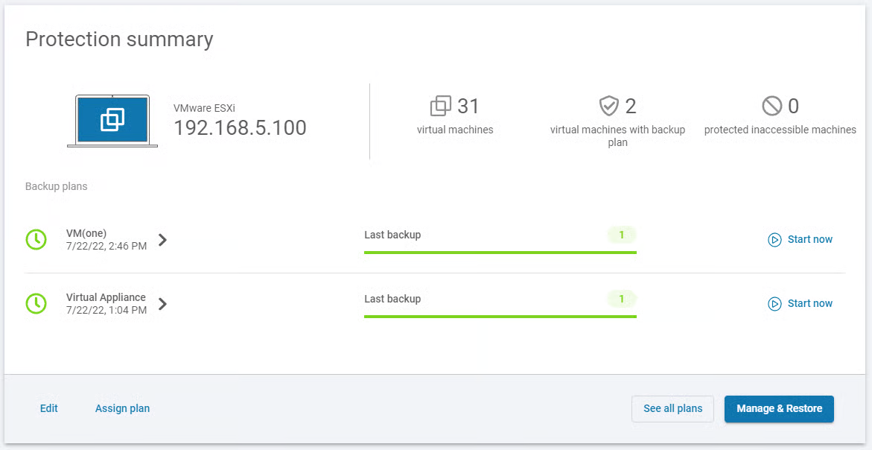The image size is (872, 450).
Task: Click the prohibited circle inaccessible machines icon
Action: [771, 107]
